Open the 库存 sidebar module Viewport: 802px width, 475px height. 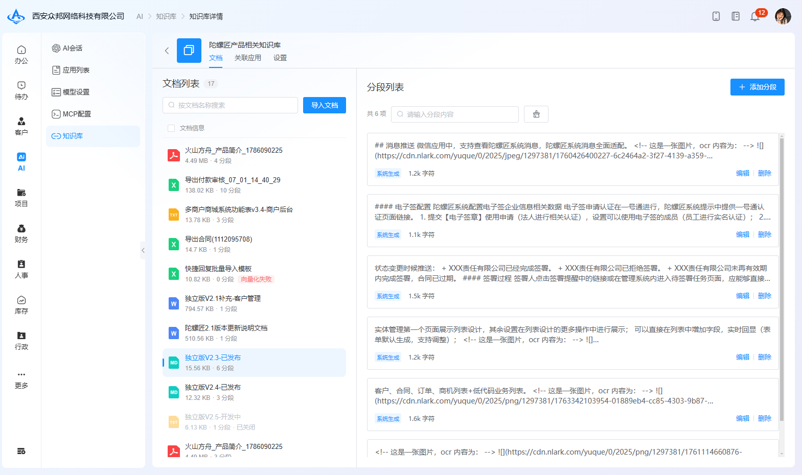[21, 305]
